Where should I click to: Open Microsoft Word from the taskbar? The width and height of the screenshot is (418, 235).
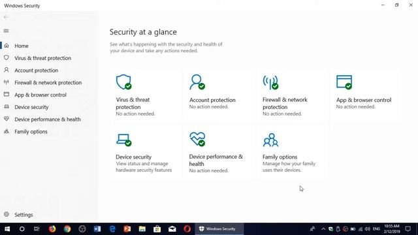[x=97, y=229]
